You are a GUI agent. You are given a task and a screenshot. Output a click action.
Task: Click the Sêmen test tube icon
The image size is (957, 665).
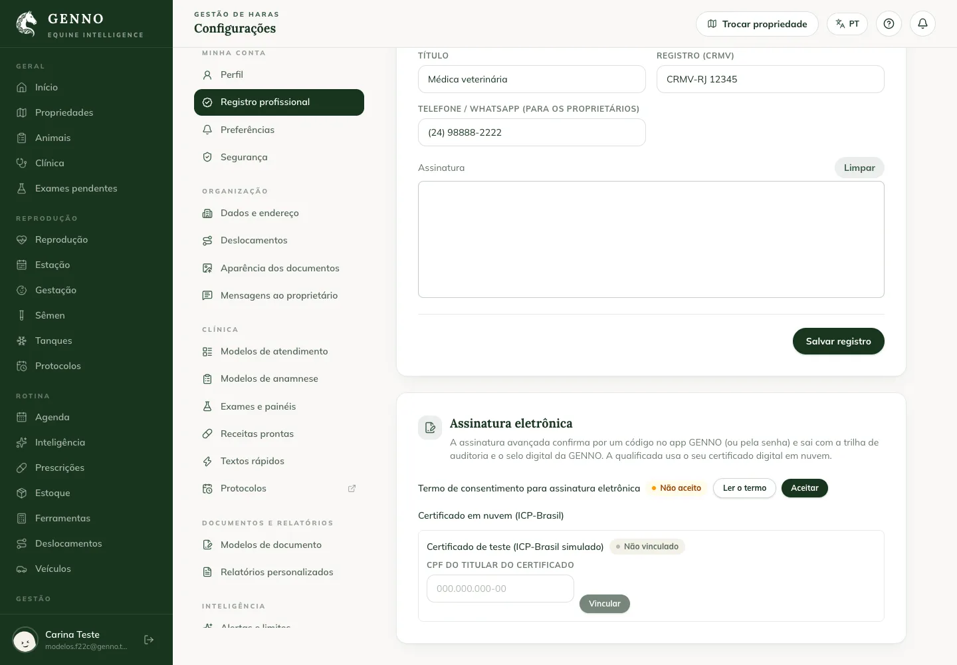[21, 315]
